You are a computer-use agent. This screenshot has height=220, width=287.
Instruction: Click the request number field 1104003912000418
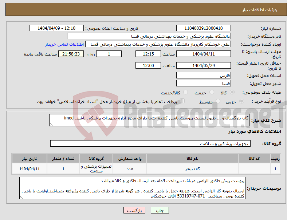pyautogui.click(x=203, y=28)
